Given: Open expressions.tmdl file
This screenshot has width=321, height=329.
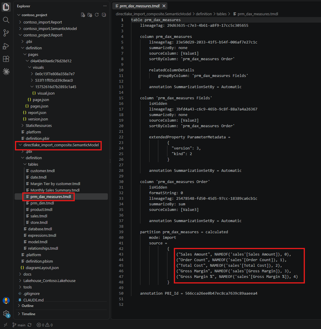Looking at the screenshot, I should [x=42, y=235].
